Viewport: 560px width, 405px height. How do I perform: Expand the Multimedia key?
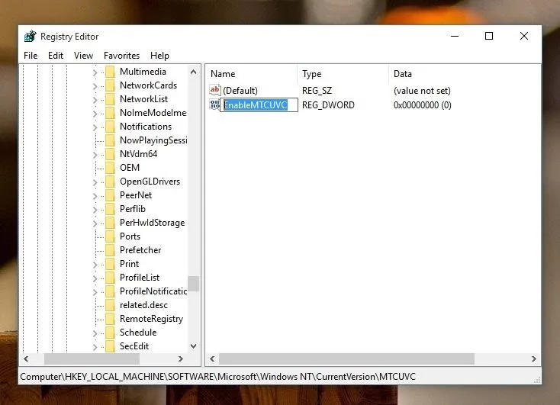pyautogui.click(x=95, y=72)
